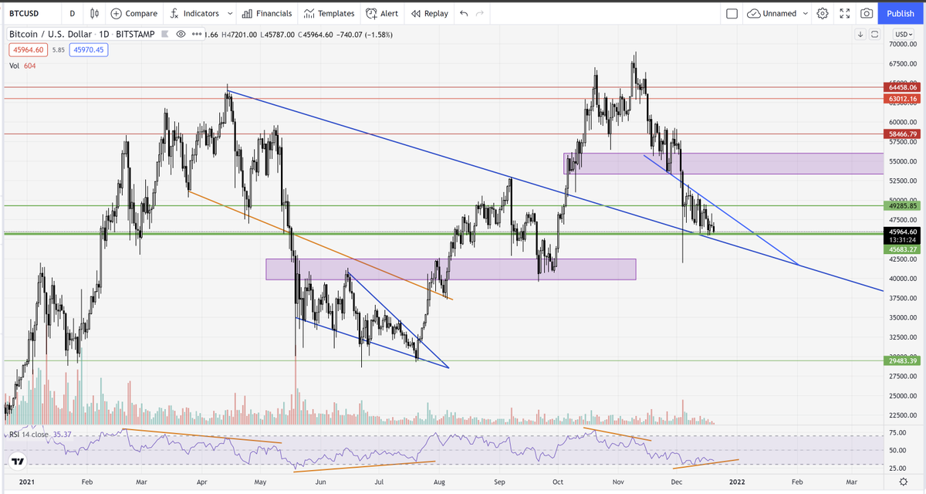Click the 40000.00 price axis value
The image size is (926, 494).
[x=902, y=279]
